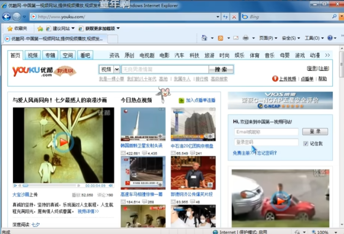Select the 首页 site tab
The image size is (344, 234).
(15, 55)
